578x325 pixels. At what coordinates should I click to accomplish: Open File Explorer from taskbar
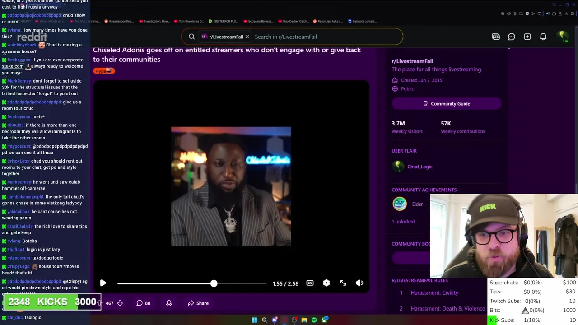pyautogui.click(x=304, y=320)
